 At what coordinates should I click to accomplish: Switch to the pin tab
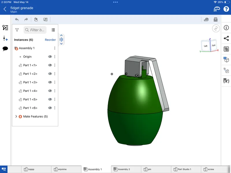tap(156, 169)
